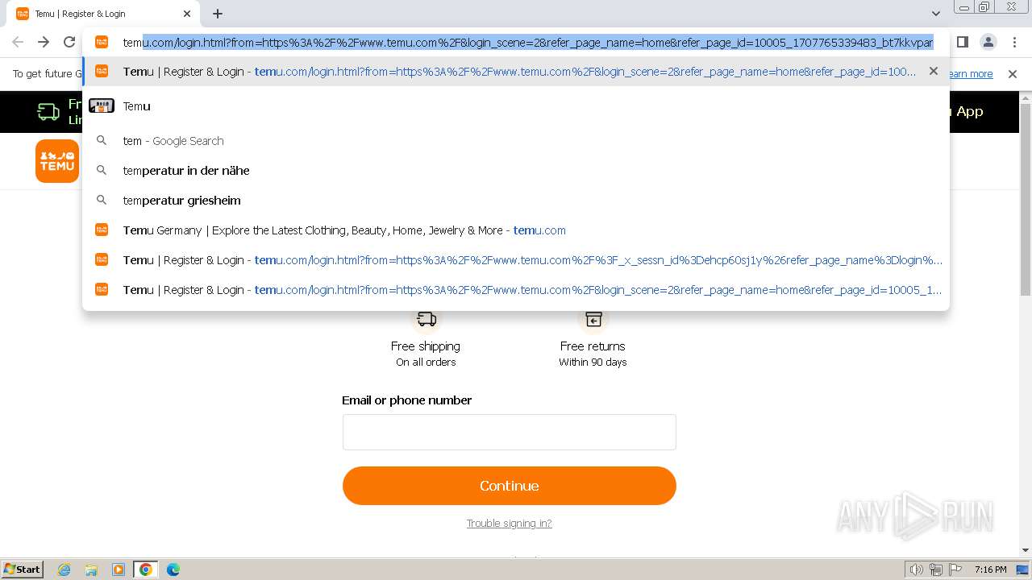1032x580 pixels.
Task: Click the 7:16 PM clock
Action: click(x=990, y=570)
